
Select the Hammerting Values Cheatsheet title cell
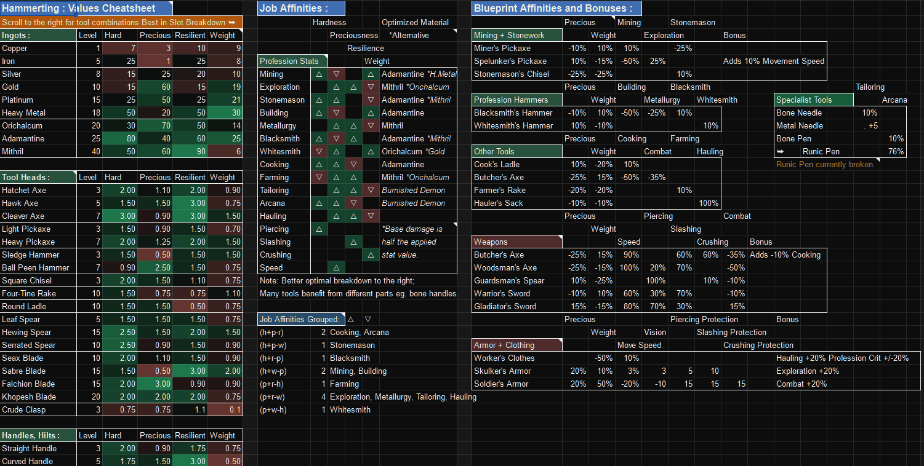86,9
